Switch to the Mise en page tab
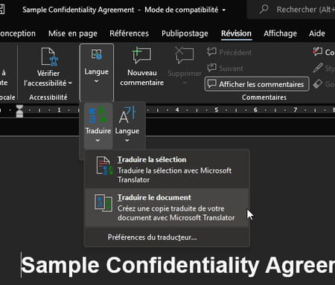This screenshot has height=285, width=335. coord(73,33)
